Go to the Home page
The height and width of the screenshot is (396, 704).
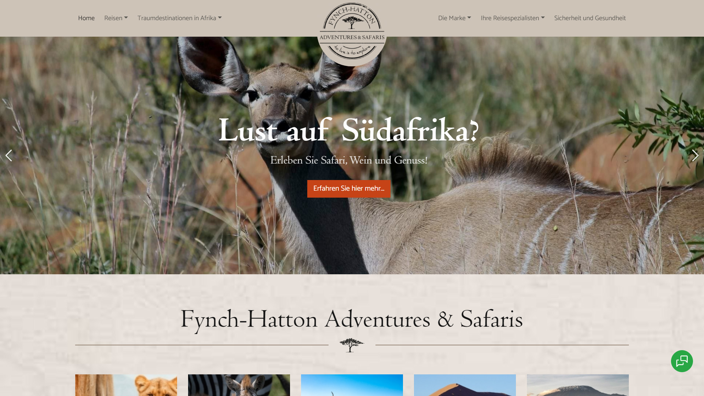[x=86, y=18]
